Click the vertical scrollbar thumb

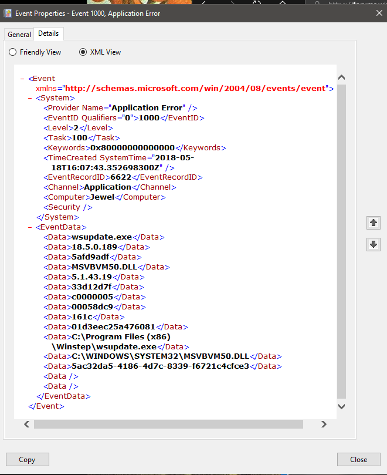tap(341, 241)
